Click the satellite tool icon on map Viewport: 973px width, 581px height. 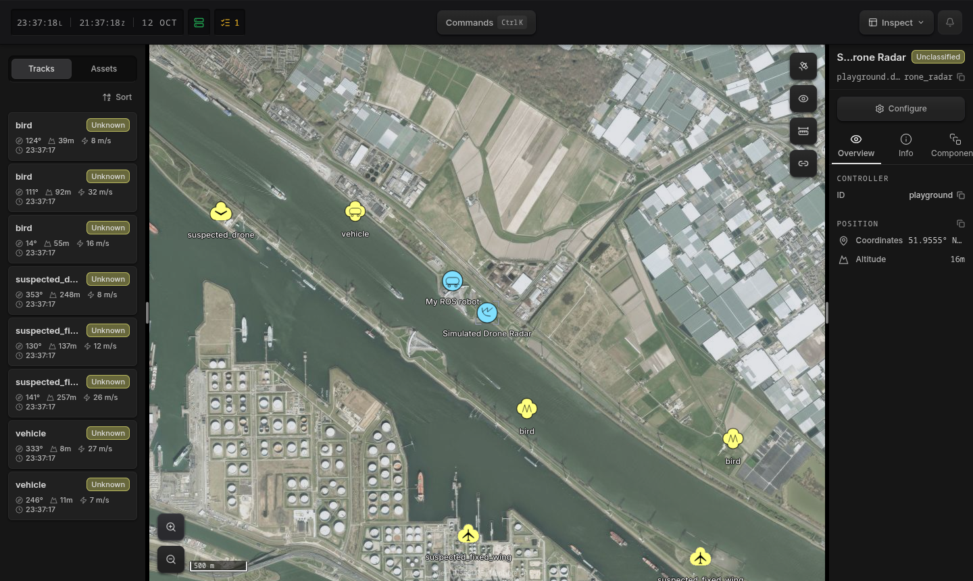803,66
